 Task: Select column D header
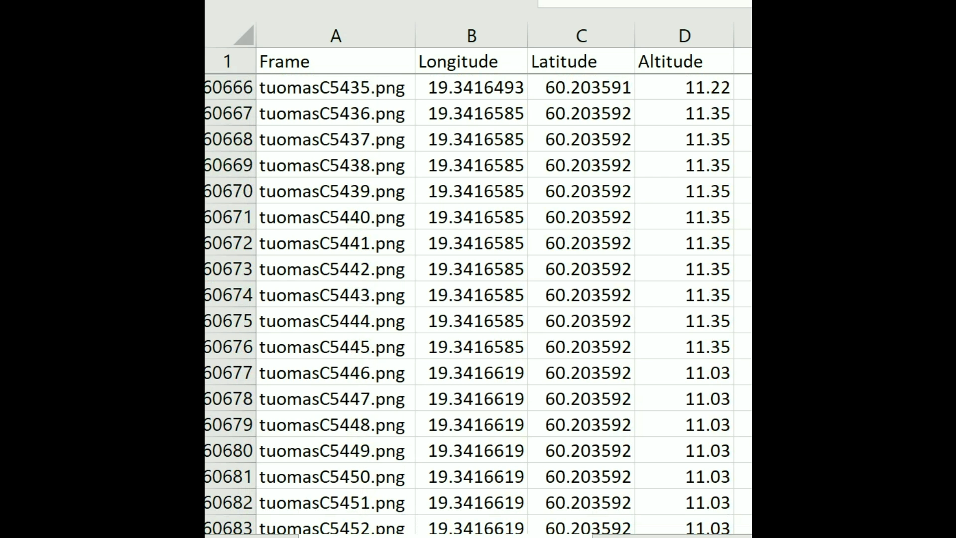(684, 35)
